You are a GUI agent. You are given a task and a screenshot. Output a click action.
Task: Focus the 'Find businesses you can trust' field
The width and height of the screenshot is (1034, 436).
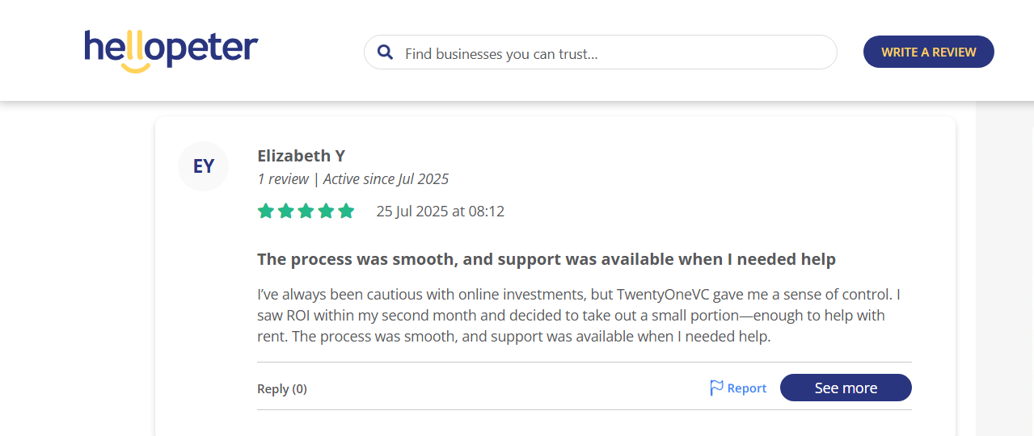click(x=614, y=52)
